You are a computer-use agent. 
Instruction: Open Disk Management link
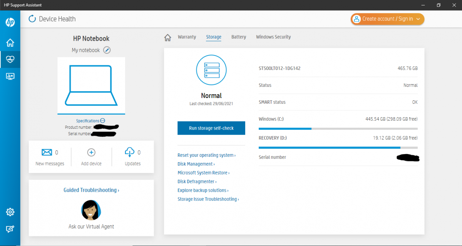[x=196, y=164]
